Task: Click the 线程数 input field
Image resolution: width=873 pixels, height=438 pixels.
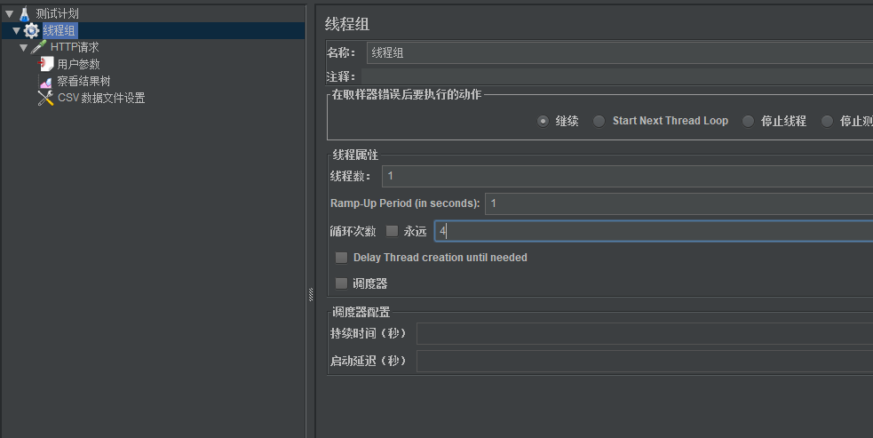Action: click(628, 176)
